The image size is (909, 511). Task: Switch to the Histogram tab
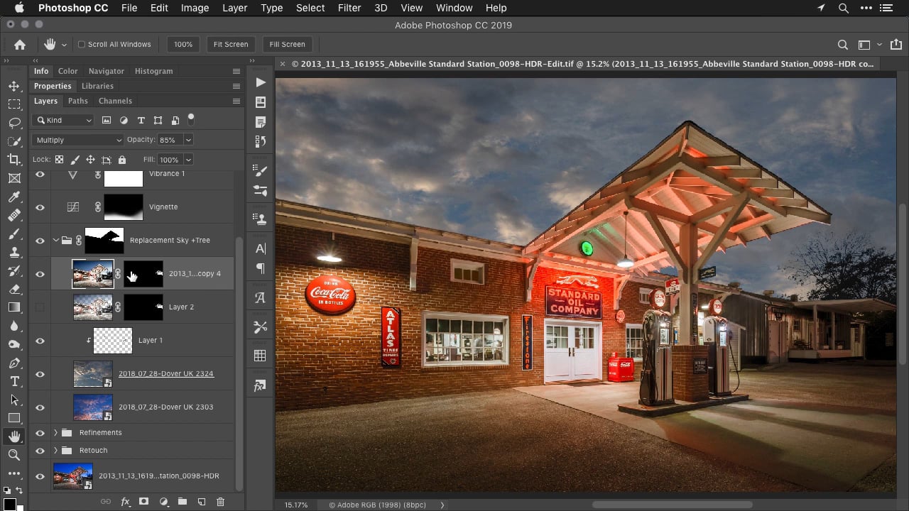pos(153,71)
